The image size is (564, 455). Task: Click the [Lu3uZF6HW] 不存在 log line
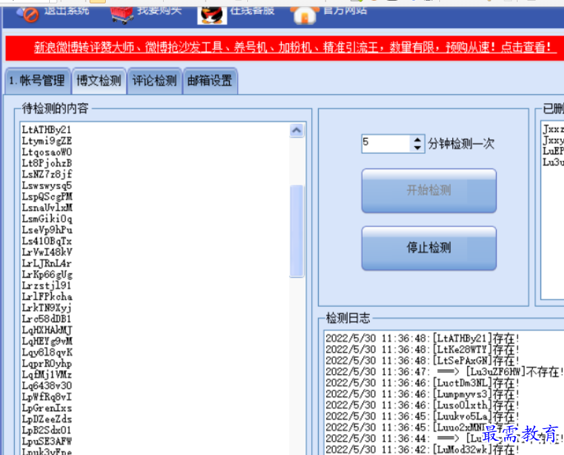444,372
